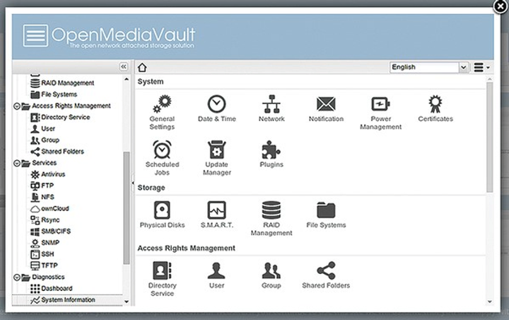509x320 pixels.
Task: Open the Plugins puzzle piece icon
Action: [271, 154]
